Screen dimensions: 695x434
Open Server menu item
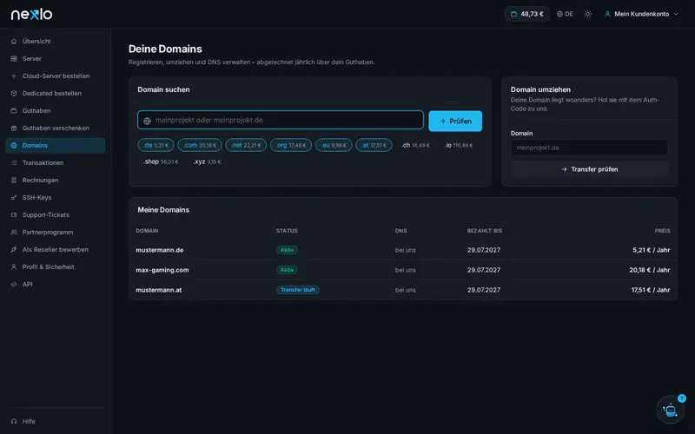point(56,58)
